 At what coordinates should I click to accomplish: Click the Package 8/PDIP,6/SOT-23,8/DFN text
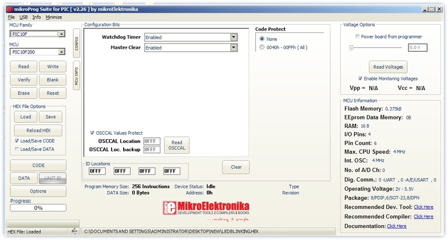tap(395, 198)
